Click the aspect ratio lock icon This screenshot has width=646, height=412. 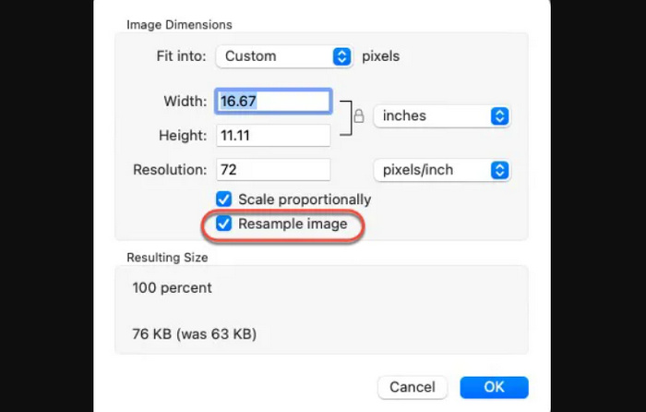pos(359,115)
